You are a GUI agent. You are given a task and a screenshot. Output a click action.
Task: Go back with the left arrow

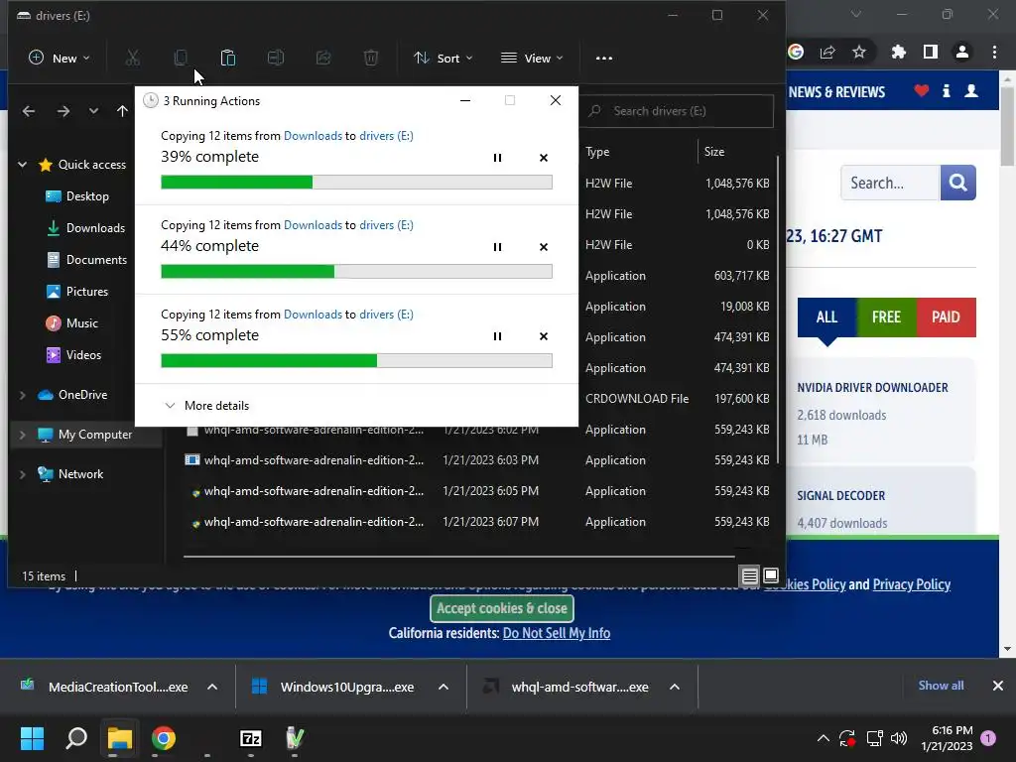pos(29,111)
